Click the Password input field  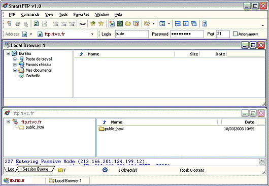(187, 34)
